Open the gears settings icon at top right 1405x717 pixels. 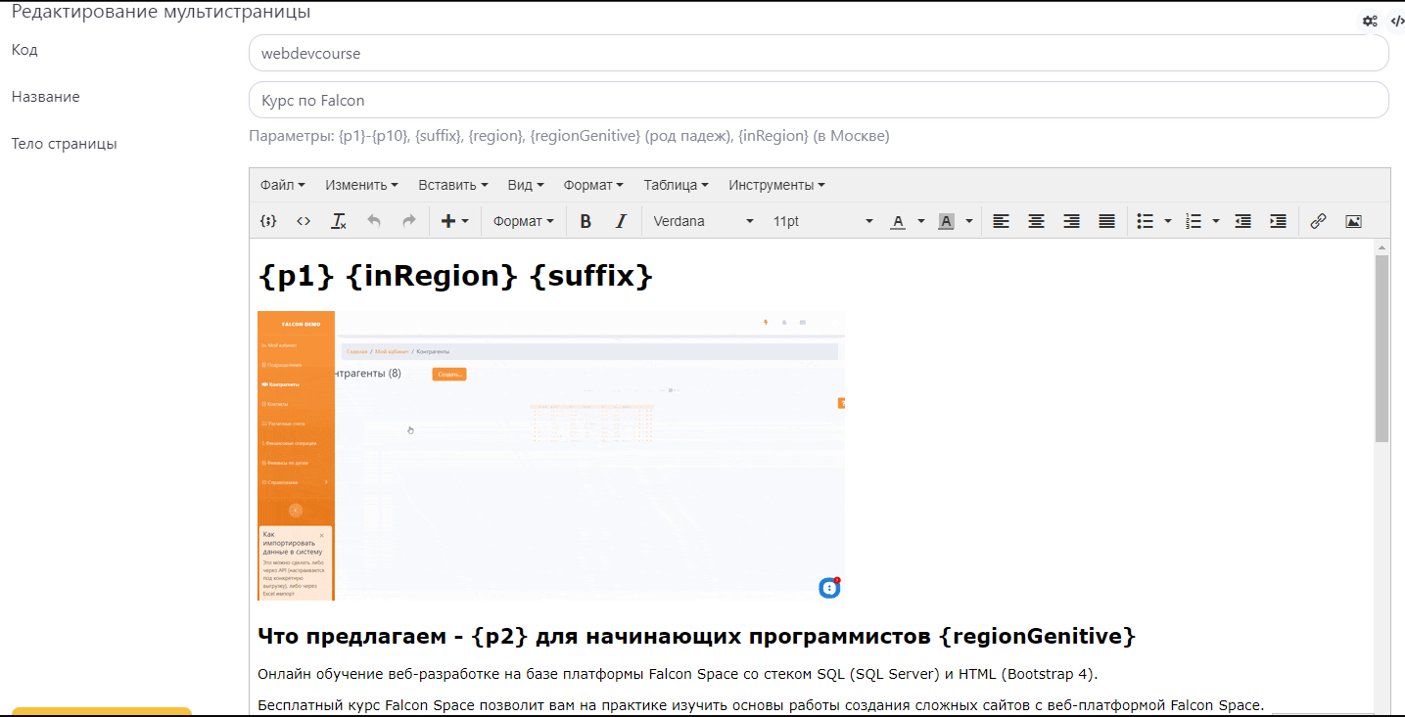coord(1370,21)
